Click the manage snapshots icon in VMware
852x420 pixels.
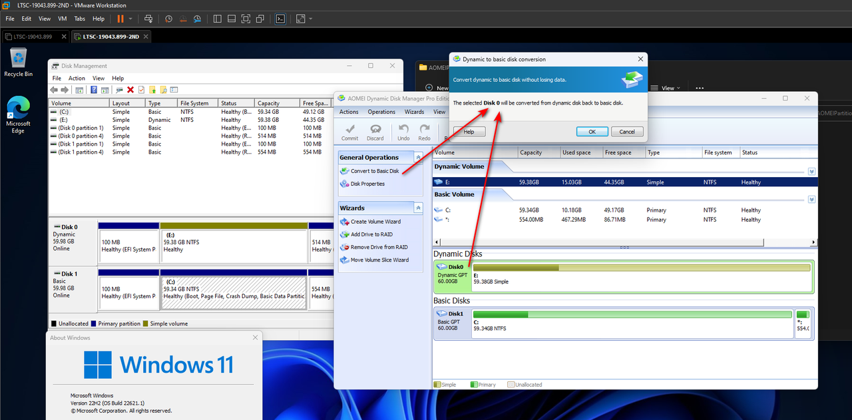coord(197,19)
